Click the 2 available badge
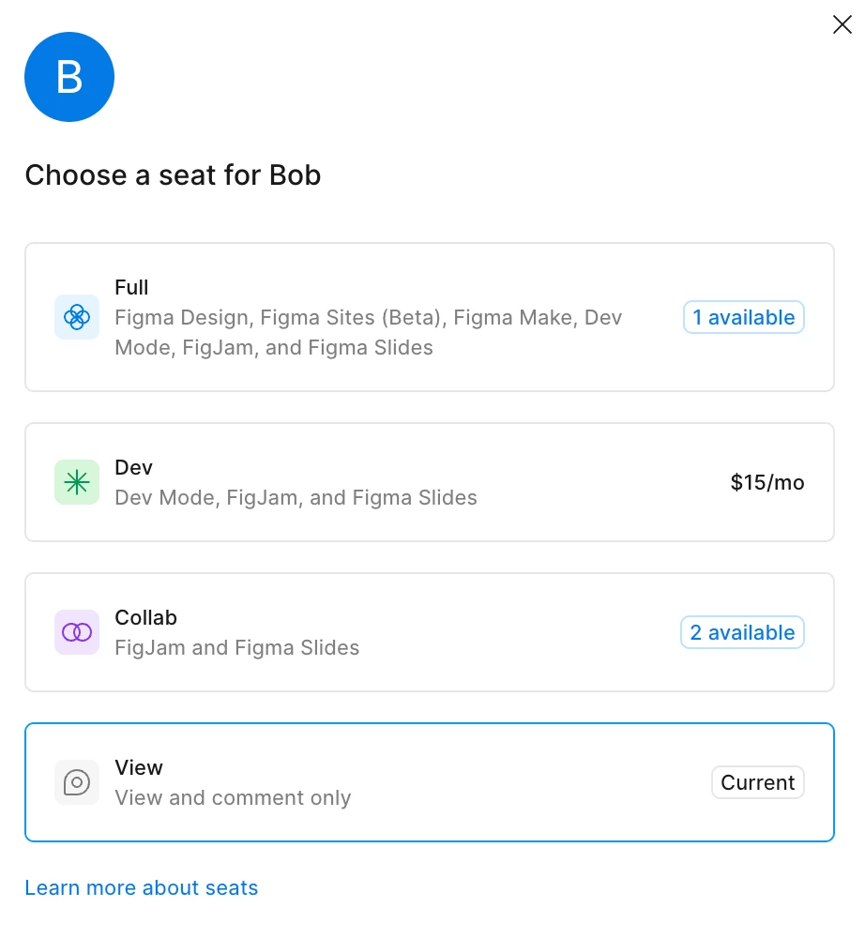The width and height of the screenshot is (865, 938). (x=742, y=632)
